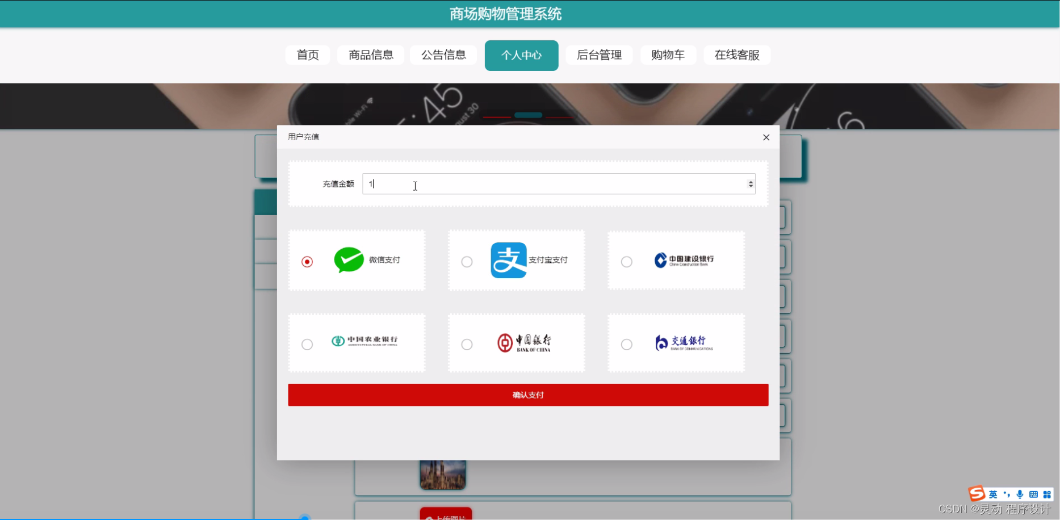
Task: Click the Bank of China logo
Action: tap(524, 342)
